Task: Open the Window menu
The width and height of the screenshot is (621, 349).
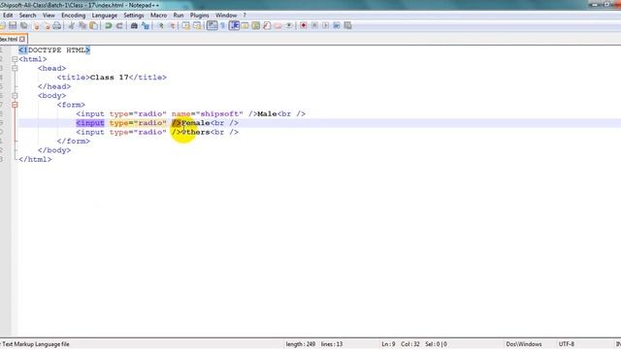Action: [x=226, y=16]
